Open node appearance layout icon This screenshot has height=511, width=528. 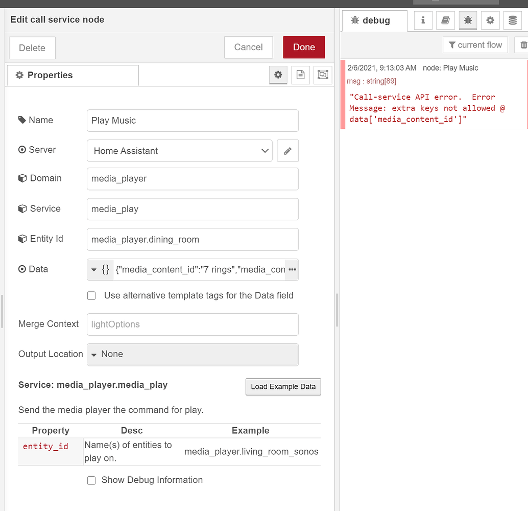pyautogui.click(x=323, y=75)
